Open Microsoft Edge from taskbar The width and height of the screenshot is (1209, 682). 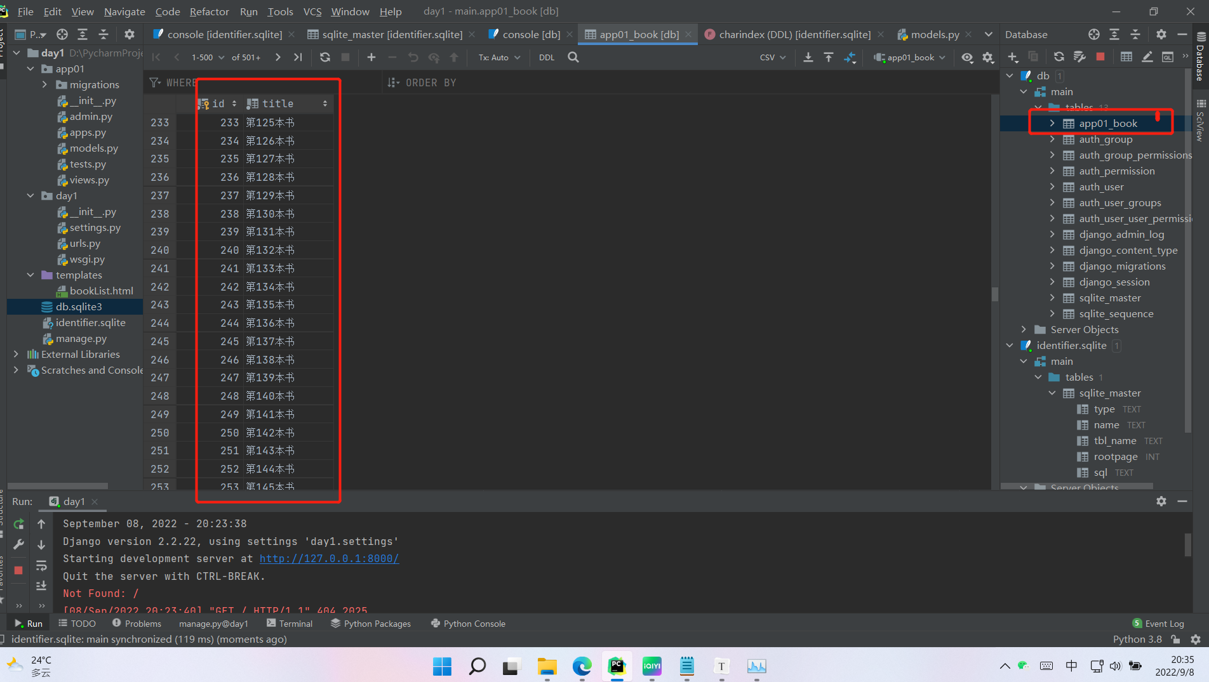click(582, 666)
